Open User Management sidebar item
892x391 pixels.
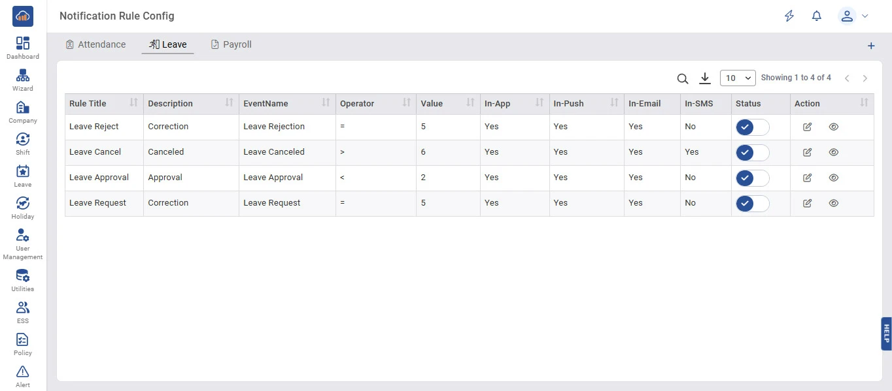(x=23, y=244)
